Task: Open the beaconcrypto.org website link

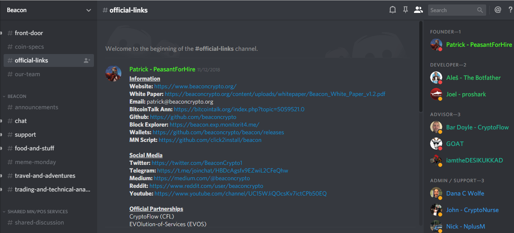Action: 195,86
